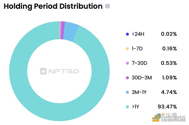Click the yellow 1-7D legend dot

click(127, 49)
